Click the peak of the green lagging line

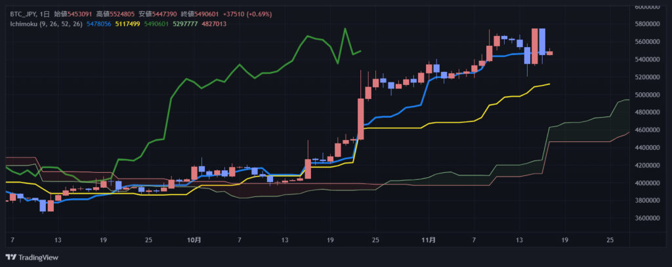344,30
